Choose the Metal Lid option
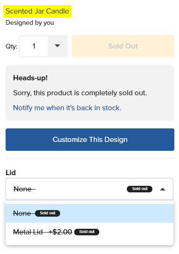The height and width of the screenshot is (254, 179). tap(89, 232)
